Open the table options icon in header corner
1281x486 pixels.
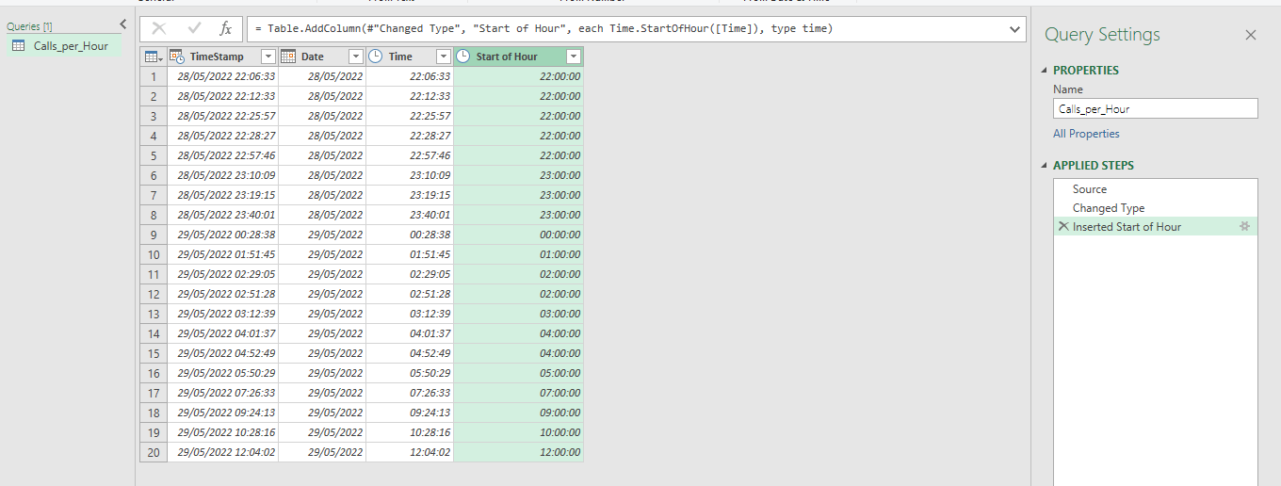click(154, 57)
